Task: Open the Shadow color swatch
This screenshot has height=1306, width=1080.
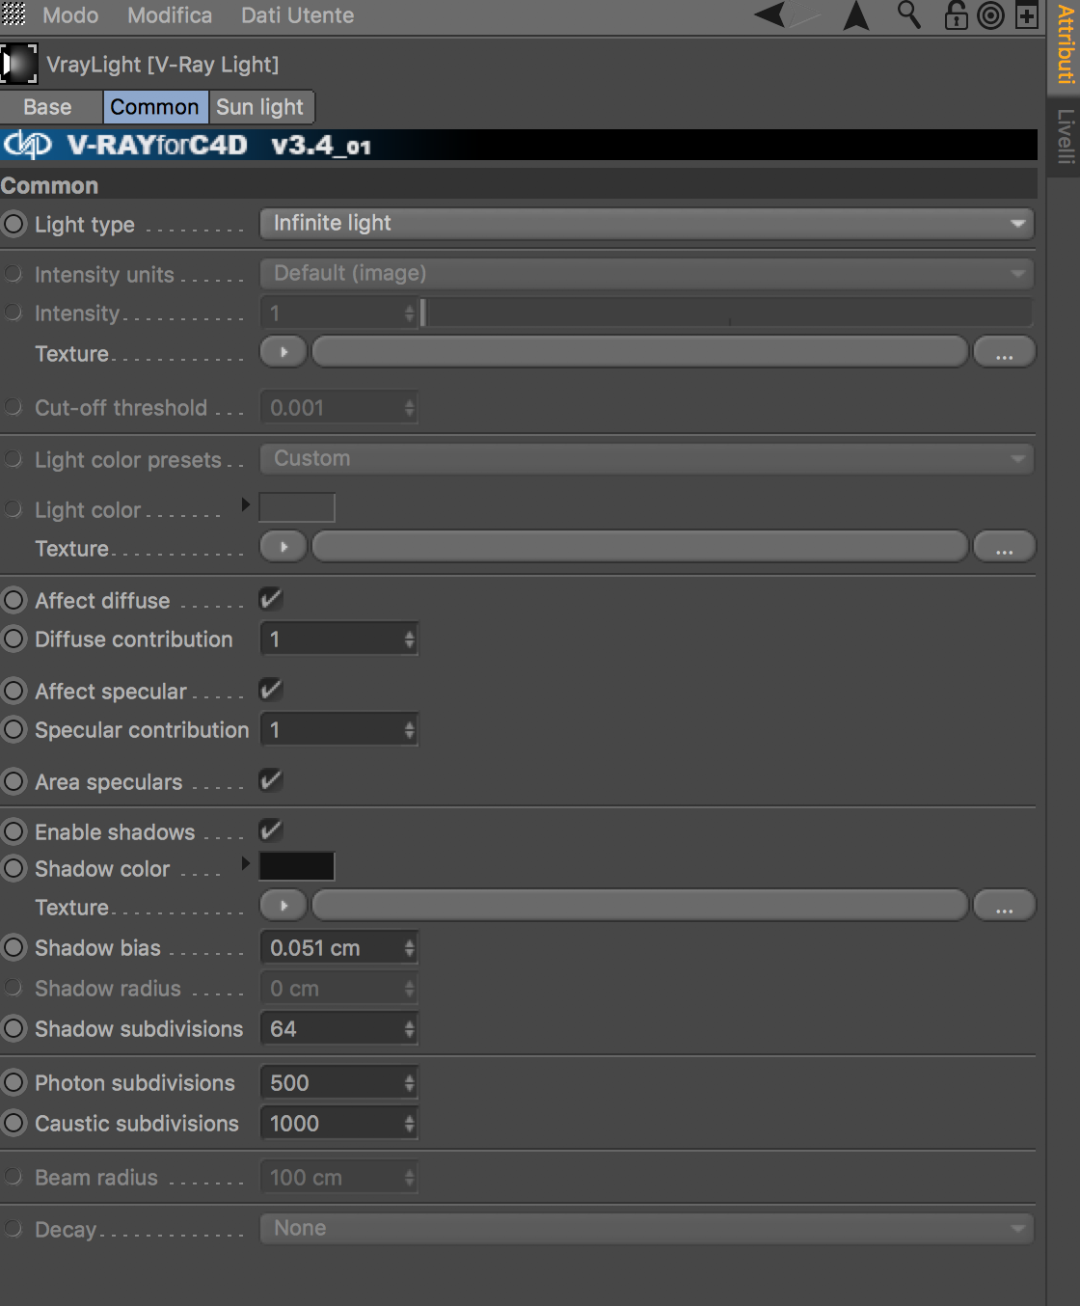Action: pos(297,866)
